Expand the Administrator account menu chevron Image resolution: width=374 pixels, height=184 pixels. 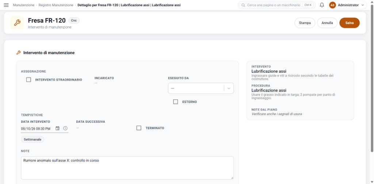coord(363,5)
